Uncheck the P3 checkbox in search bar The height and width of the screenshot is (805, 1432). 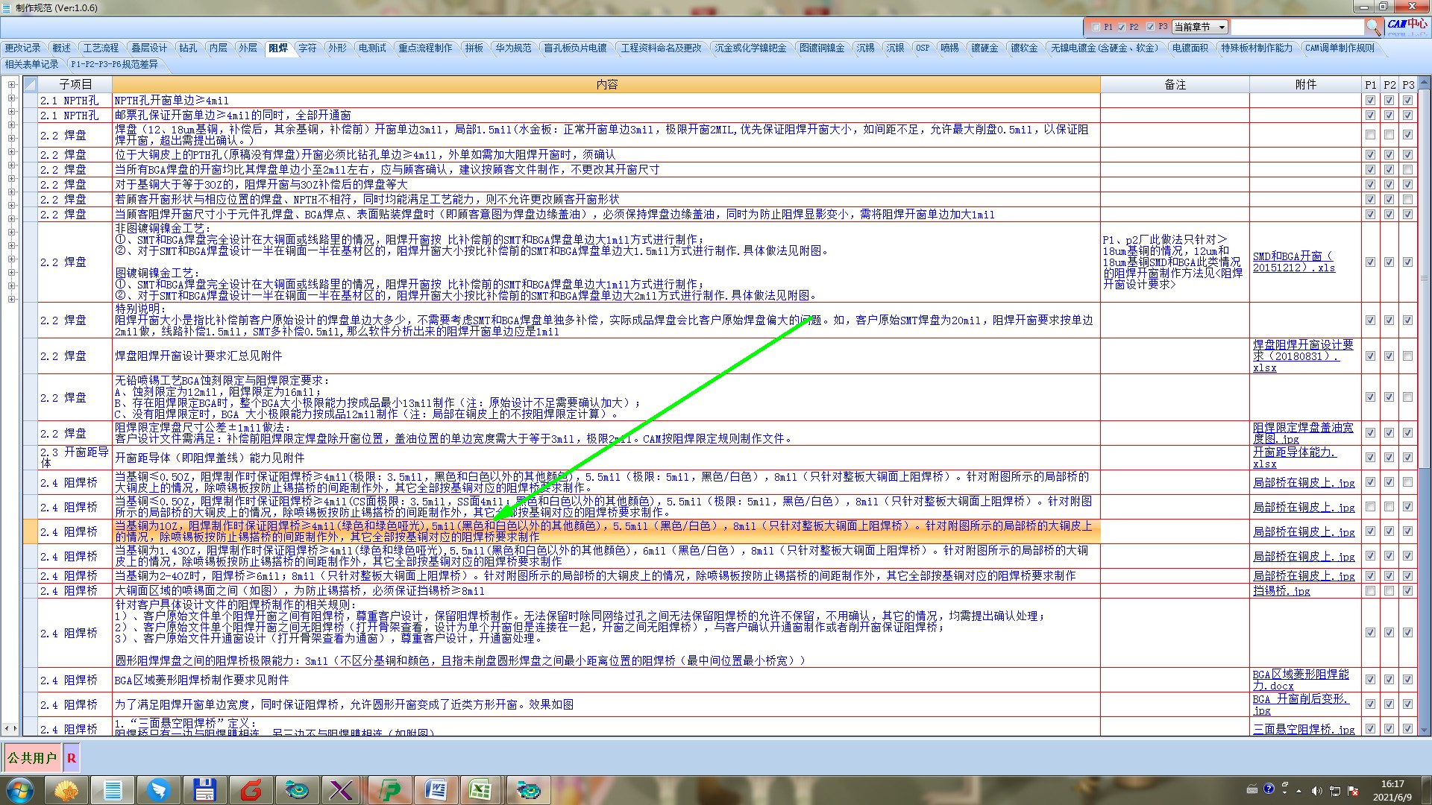(x=1151, y=27)
